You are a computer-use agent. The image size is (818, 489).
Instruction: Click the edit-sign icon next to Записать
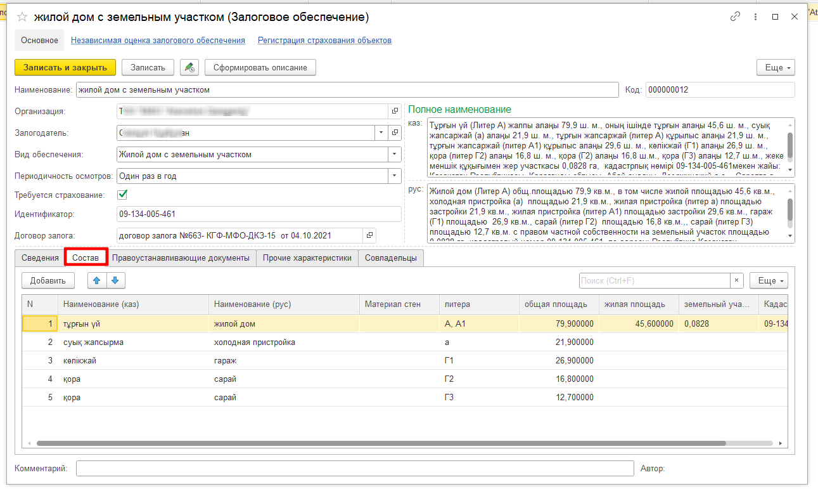pos(189,67)
